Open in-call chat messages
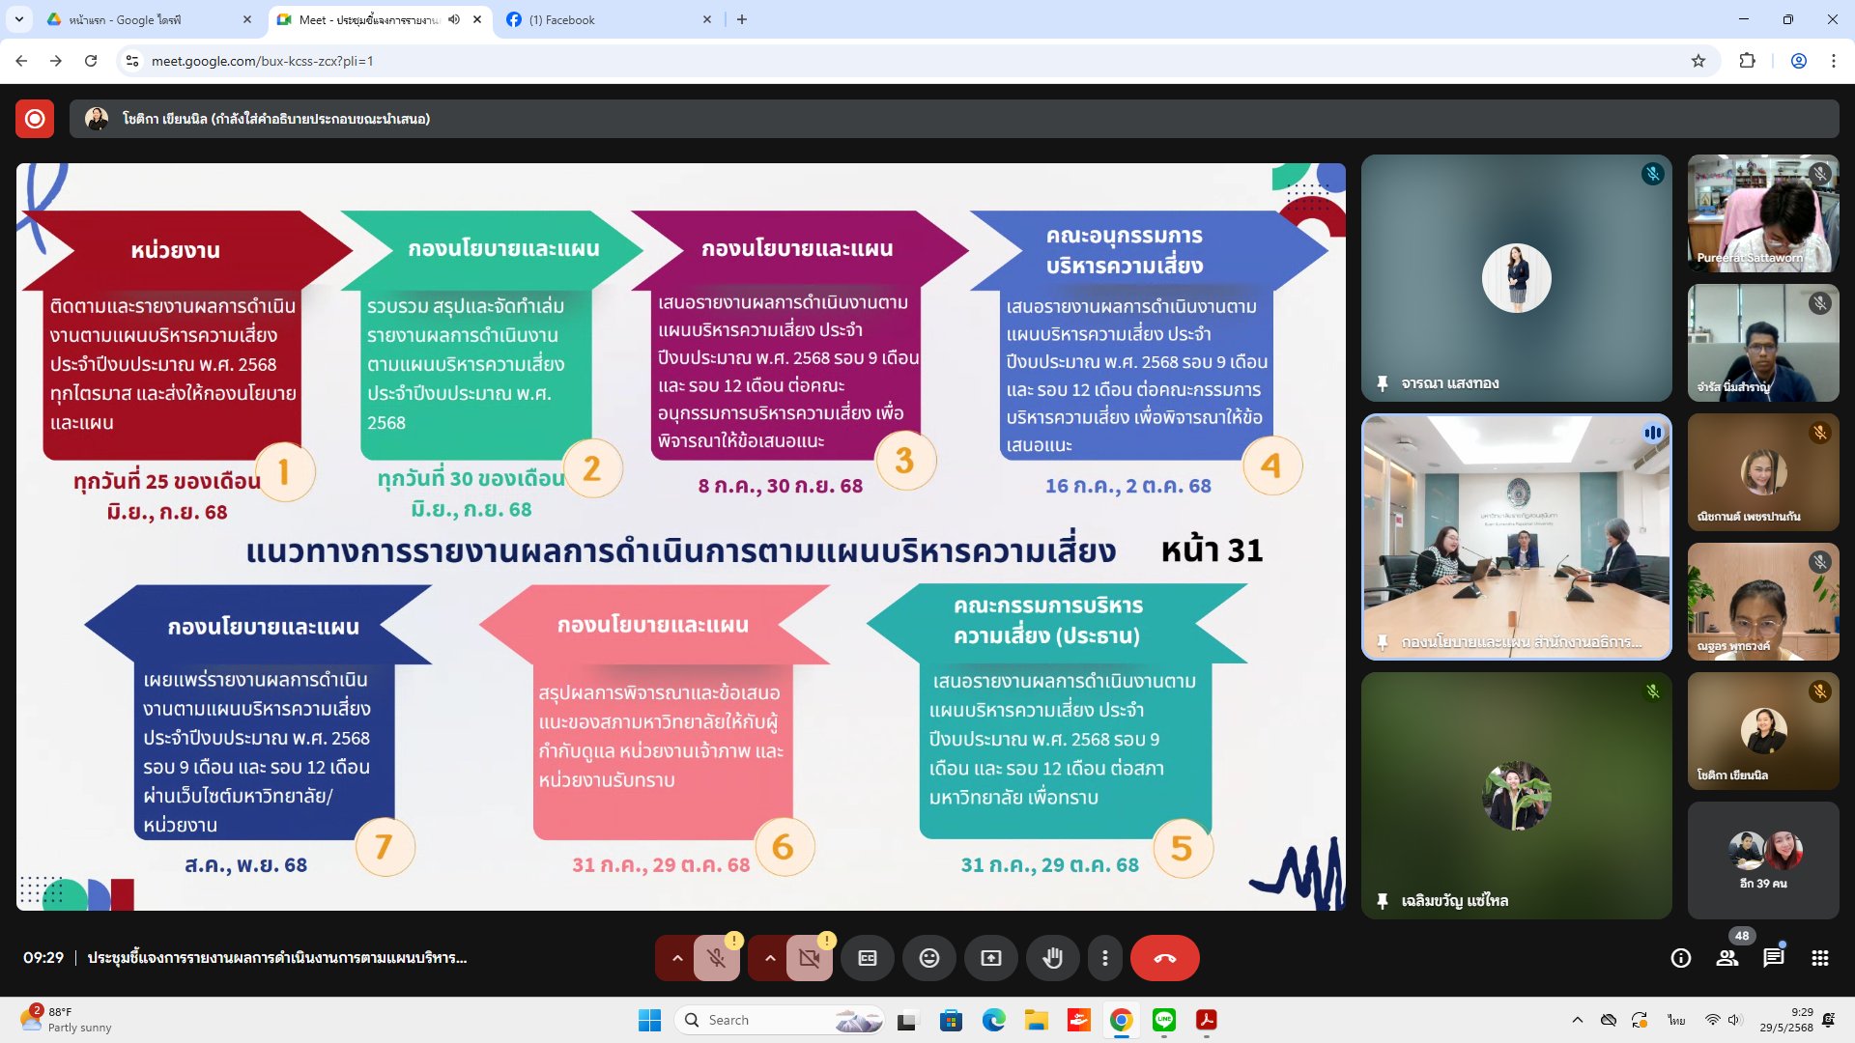 [x=1774, y=958]
